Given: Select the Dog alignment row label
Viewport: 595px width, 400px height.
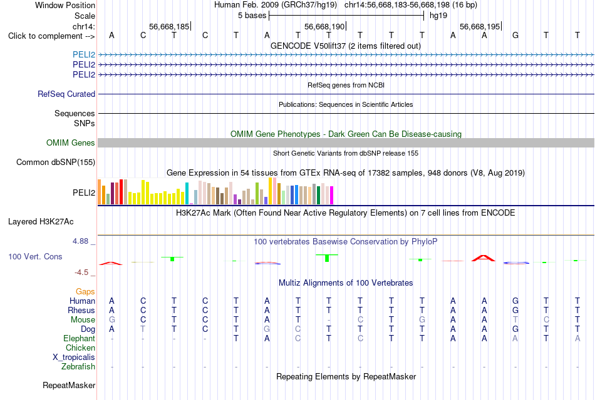Looking at the screenshot, I should 88,329.
